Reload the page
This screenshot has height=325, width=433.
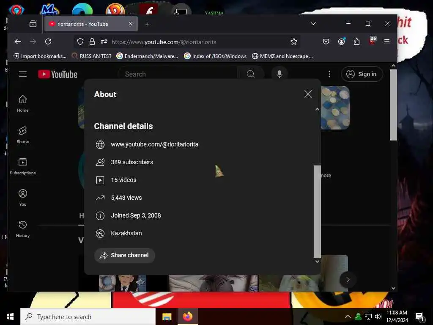(48, 41)
